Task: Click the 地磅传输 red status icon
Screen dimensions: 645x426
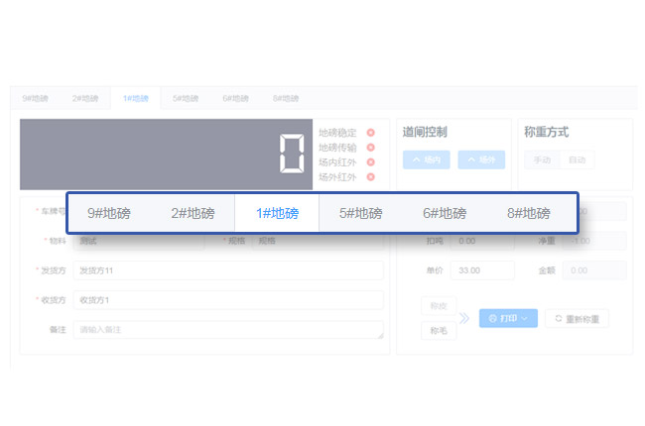Action: point(370,148)
